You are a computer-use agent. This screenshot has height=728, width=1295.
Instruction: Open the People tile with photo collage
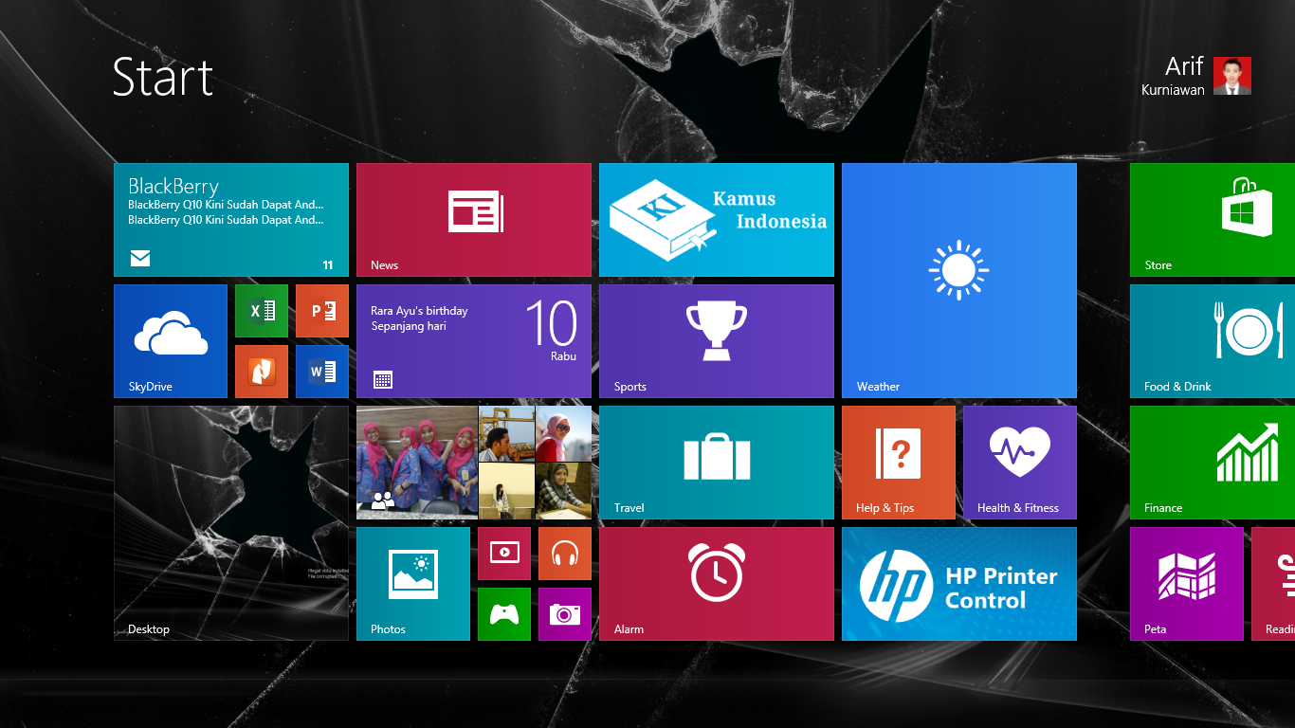[474, 463]
